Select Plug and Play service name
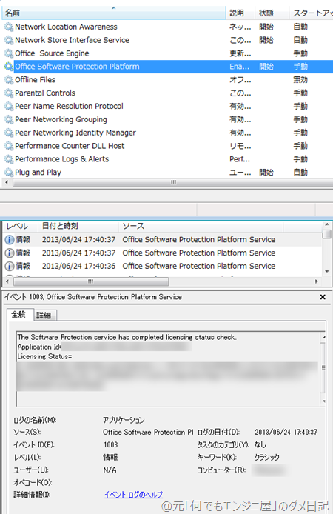The width and height of the screenshot is (333, 514). click(x=38, y=172)
